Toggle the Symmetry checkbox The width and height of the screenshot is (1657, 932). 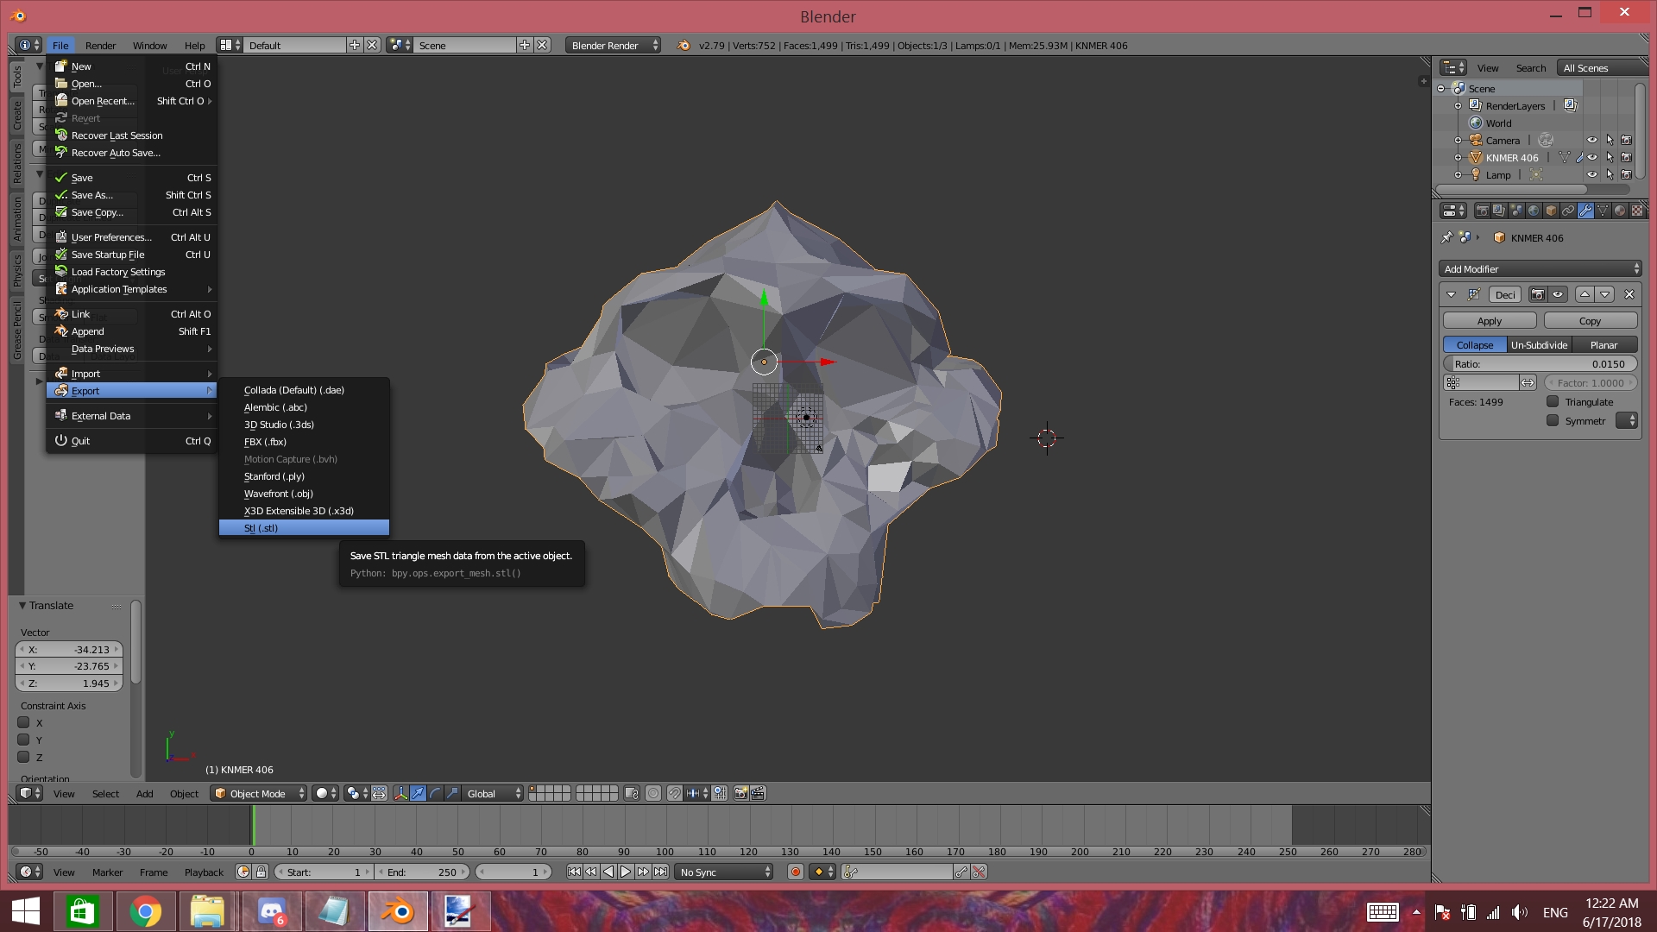tap(1553, 421)
